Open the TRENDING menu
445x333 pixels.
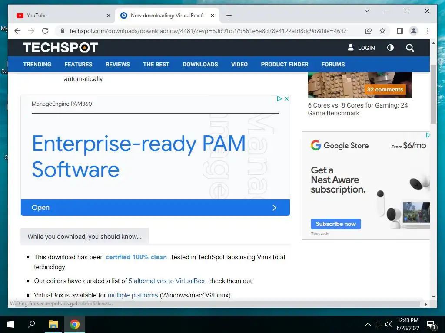(37, 64)
